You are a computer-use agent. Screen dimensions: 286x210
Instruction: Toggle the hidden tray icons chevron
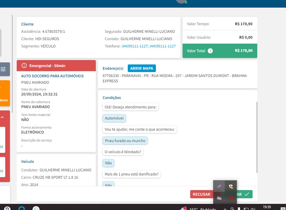point(225,209)
